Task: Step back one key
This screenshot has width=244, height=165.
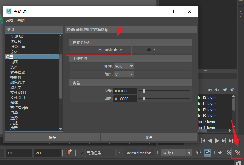Action: 203,141
